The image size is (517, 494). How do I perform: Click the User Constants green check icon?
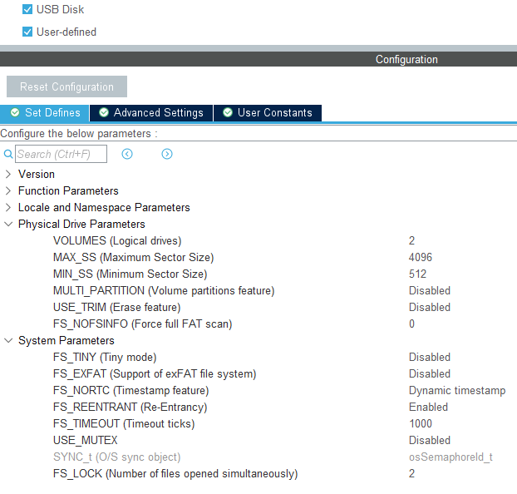click(227, 113)
